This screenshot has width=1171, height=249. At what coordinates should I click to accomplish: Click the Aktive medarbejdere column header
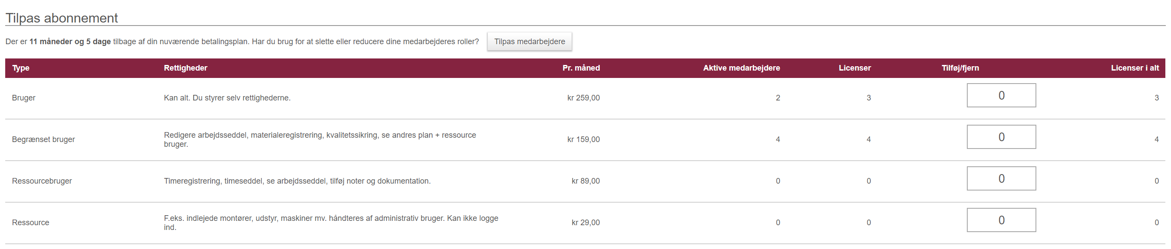coord(741,68)
